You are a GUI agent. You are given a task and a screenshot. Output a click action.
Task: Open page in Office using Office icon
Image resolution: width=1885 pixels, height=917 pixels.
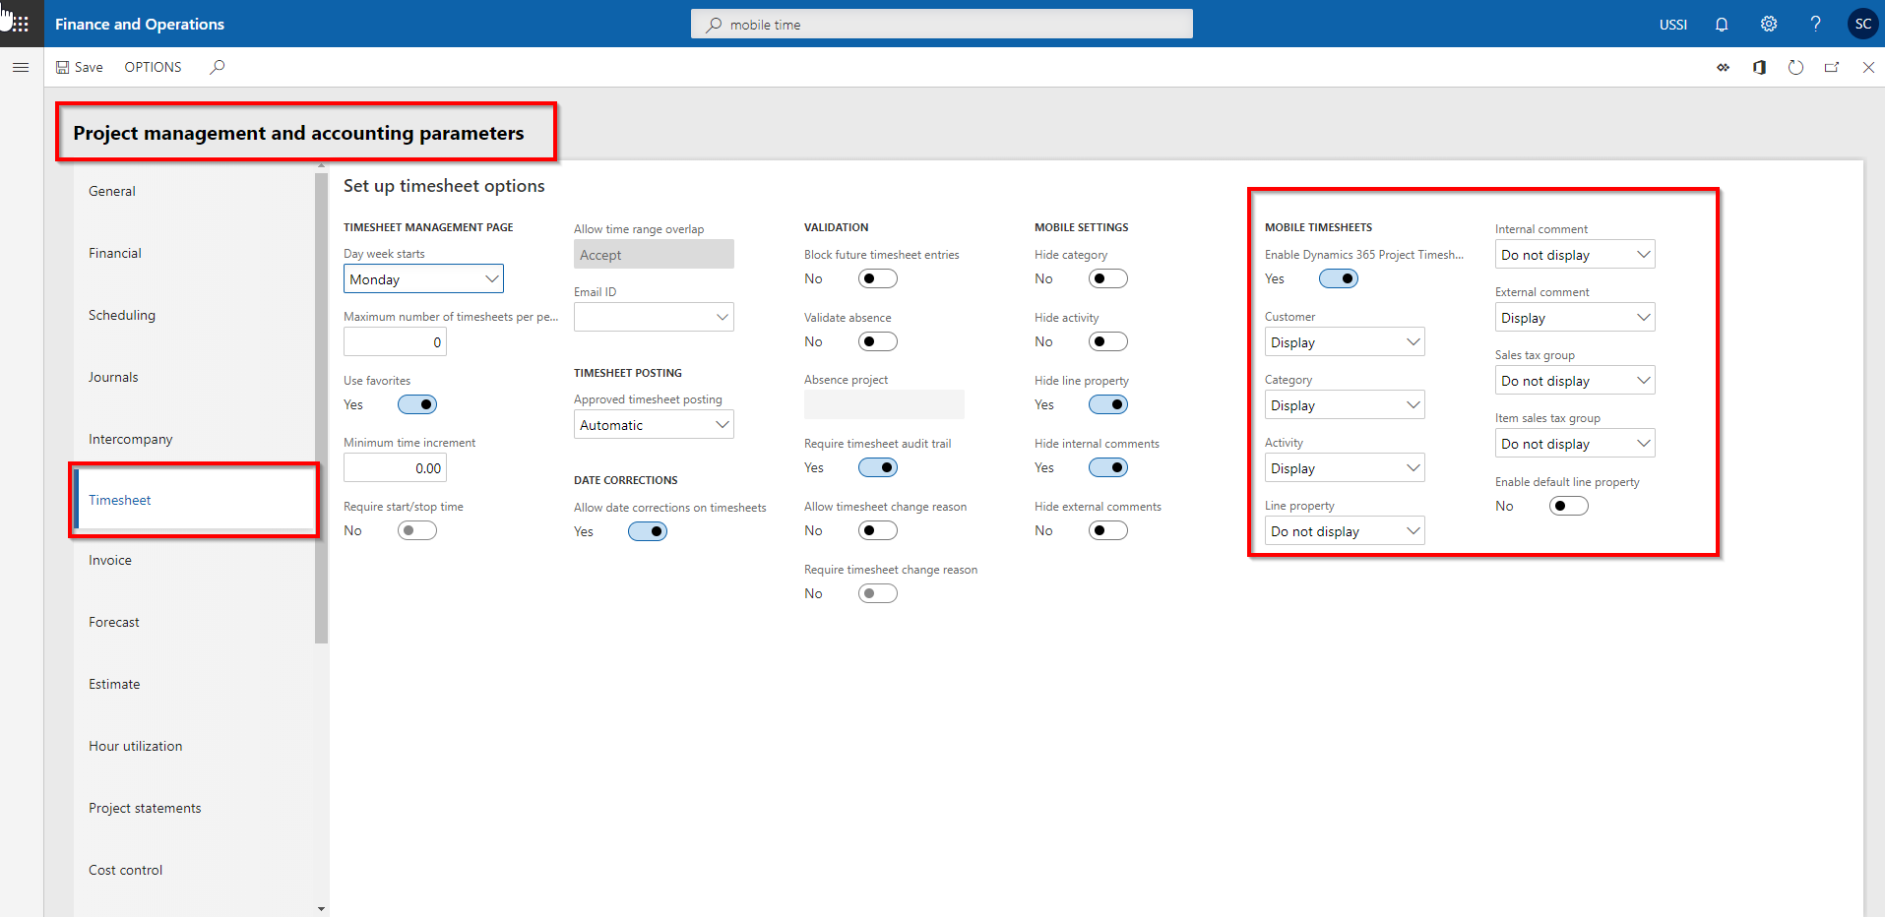tap(1759, 67)
